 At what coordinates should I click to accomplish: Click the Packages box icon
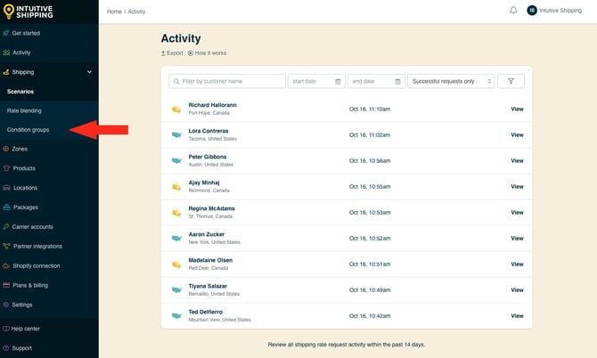point(6,207)
